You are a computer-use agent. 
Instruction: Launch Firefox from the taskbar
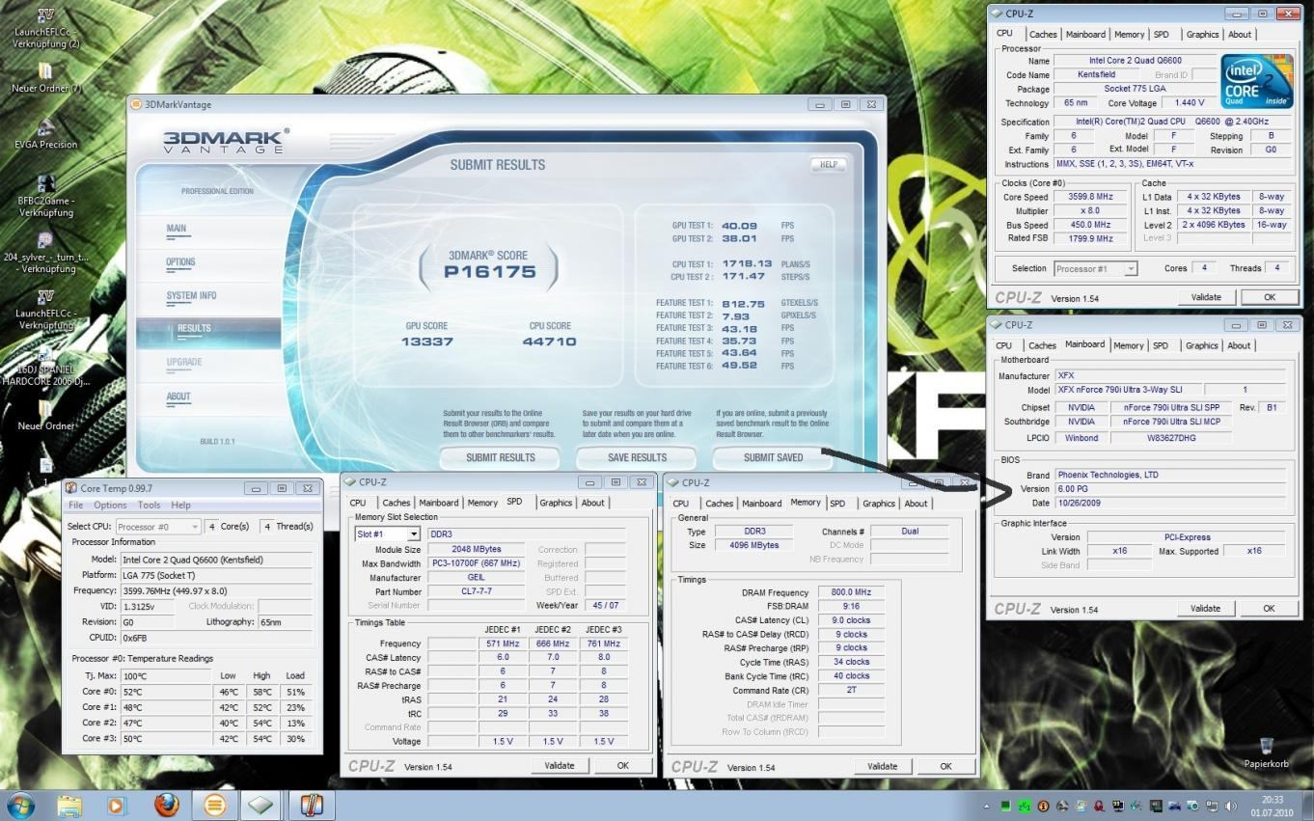(167, 805)
